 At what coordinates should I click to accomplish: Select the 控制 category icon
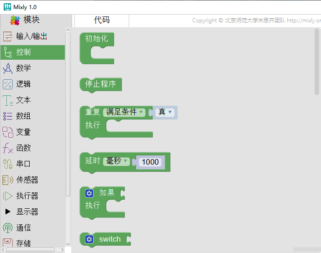(8, 52)
